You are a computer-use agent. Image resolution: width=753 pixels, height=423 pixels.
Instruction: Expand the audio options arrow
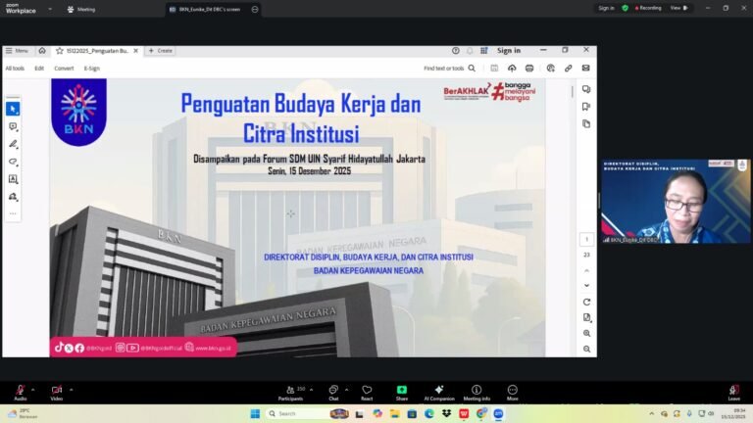[x=33, y=389]
